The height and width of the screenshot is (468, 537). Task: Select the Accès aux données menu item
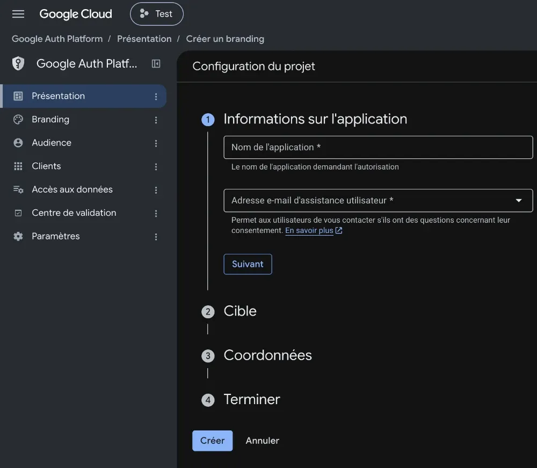tap(84, 189)
